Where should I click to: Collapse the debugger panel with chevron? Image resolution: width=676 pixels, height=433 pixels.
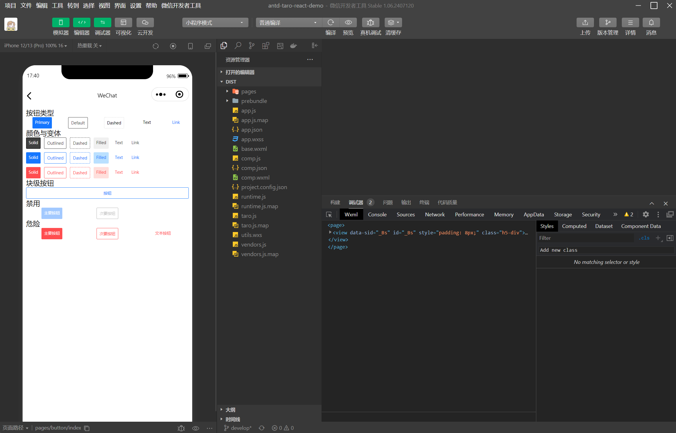652,203
